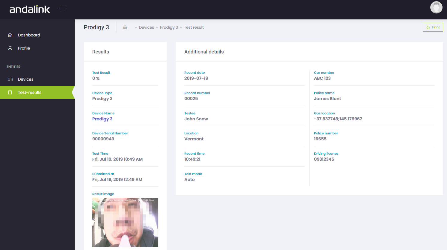Toggle the sidebar menu hamburger icon

[x=62, y=9]
